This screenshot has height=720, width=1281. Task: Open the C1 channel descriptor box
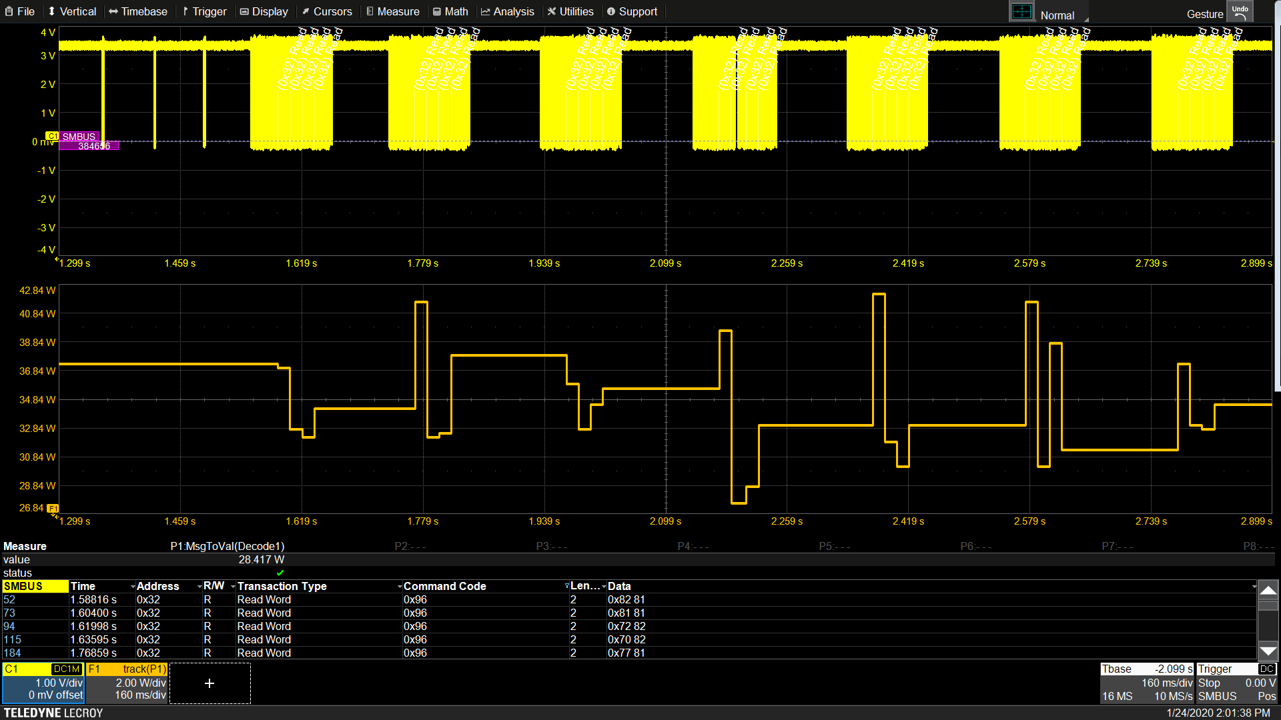click(43, 682)
